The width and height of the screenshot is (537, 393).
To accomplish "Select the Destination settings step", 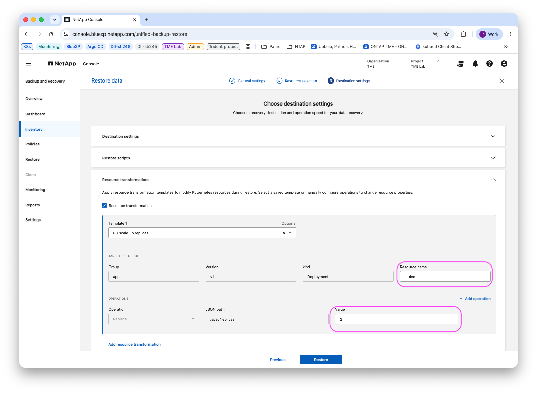I will click(x=349, y=81).
